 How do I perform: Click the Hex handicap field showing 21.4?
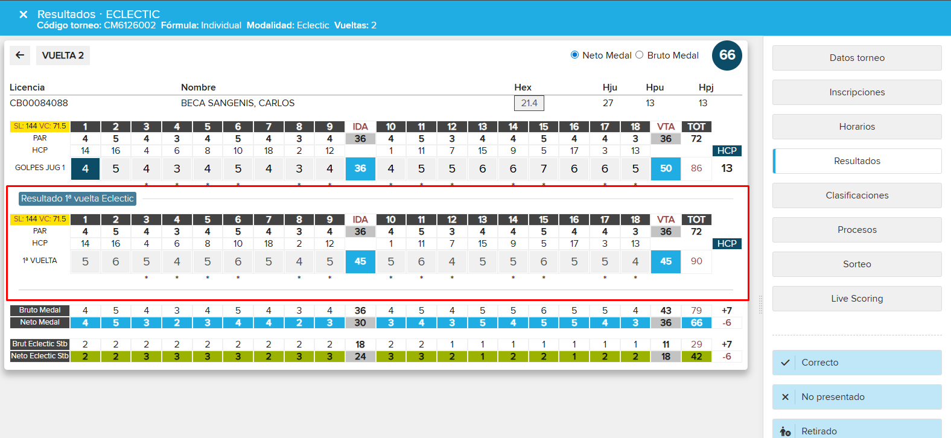[529, 103]
